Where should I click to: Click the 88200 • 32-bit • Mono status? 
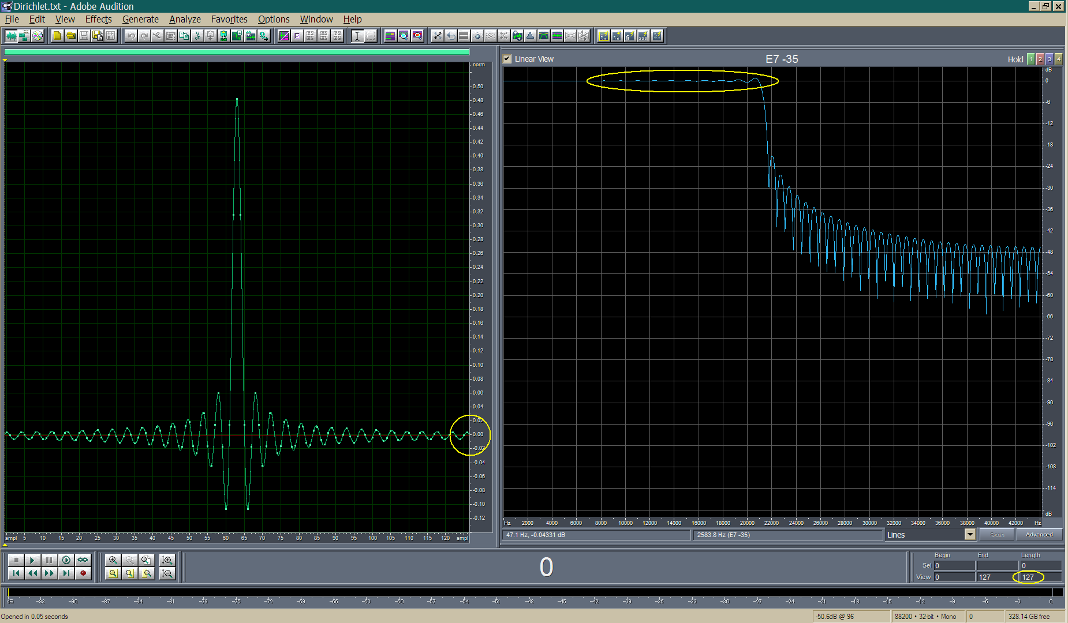click(928, 617)
